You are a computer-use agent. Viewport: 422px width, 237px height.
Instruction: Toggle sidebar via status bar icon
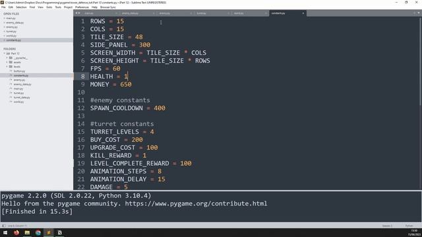tap(4, 226)
